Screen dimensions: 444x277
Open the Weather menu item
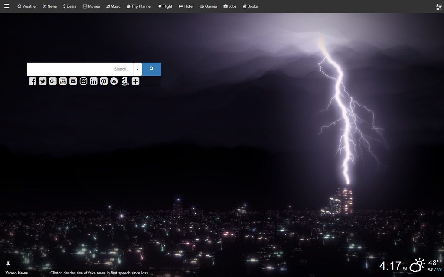click(x=27, y=6)
